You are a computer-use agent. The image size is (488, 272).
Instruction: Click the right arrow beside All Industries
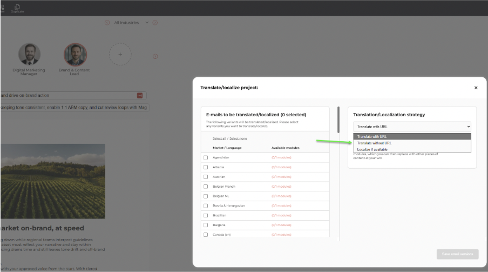coord(155,23)
